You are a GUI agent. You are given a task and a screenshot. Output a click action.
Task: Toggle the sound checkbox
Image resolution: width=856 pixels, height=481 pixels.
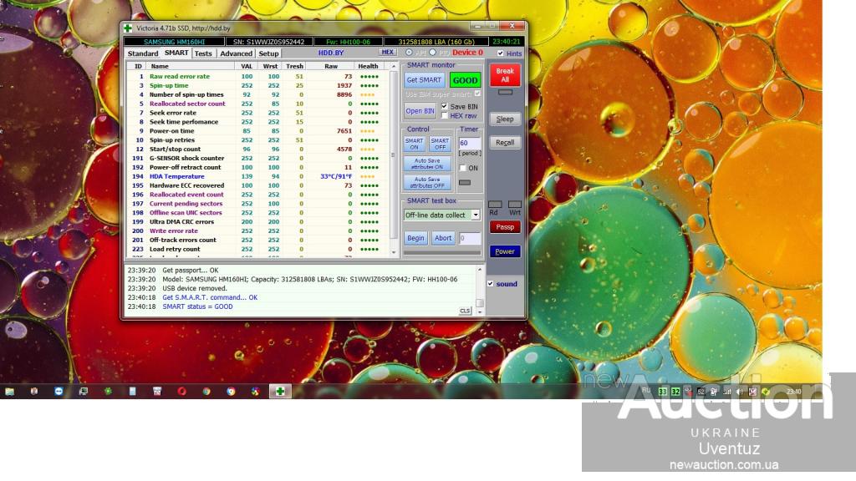[x=490, y=284]
